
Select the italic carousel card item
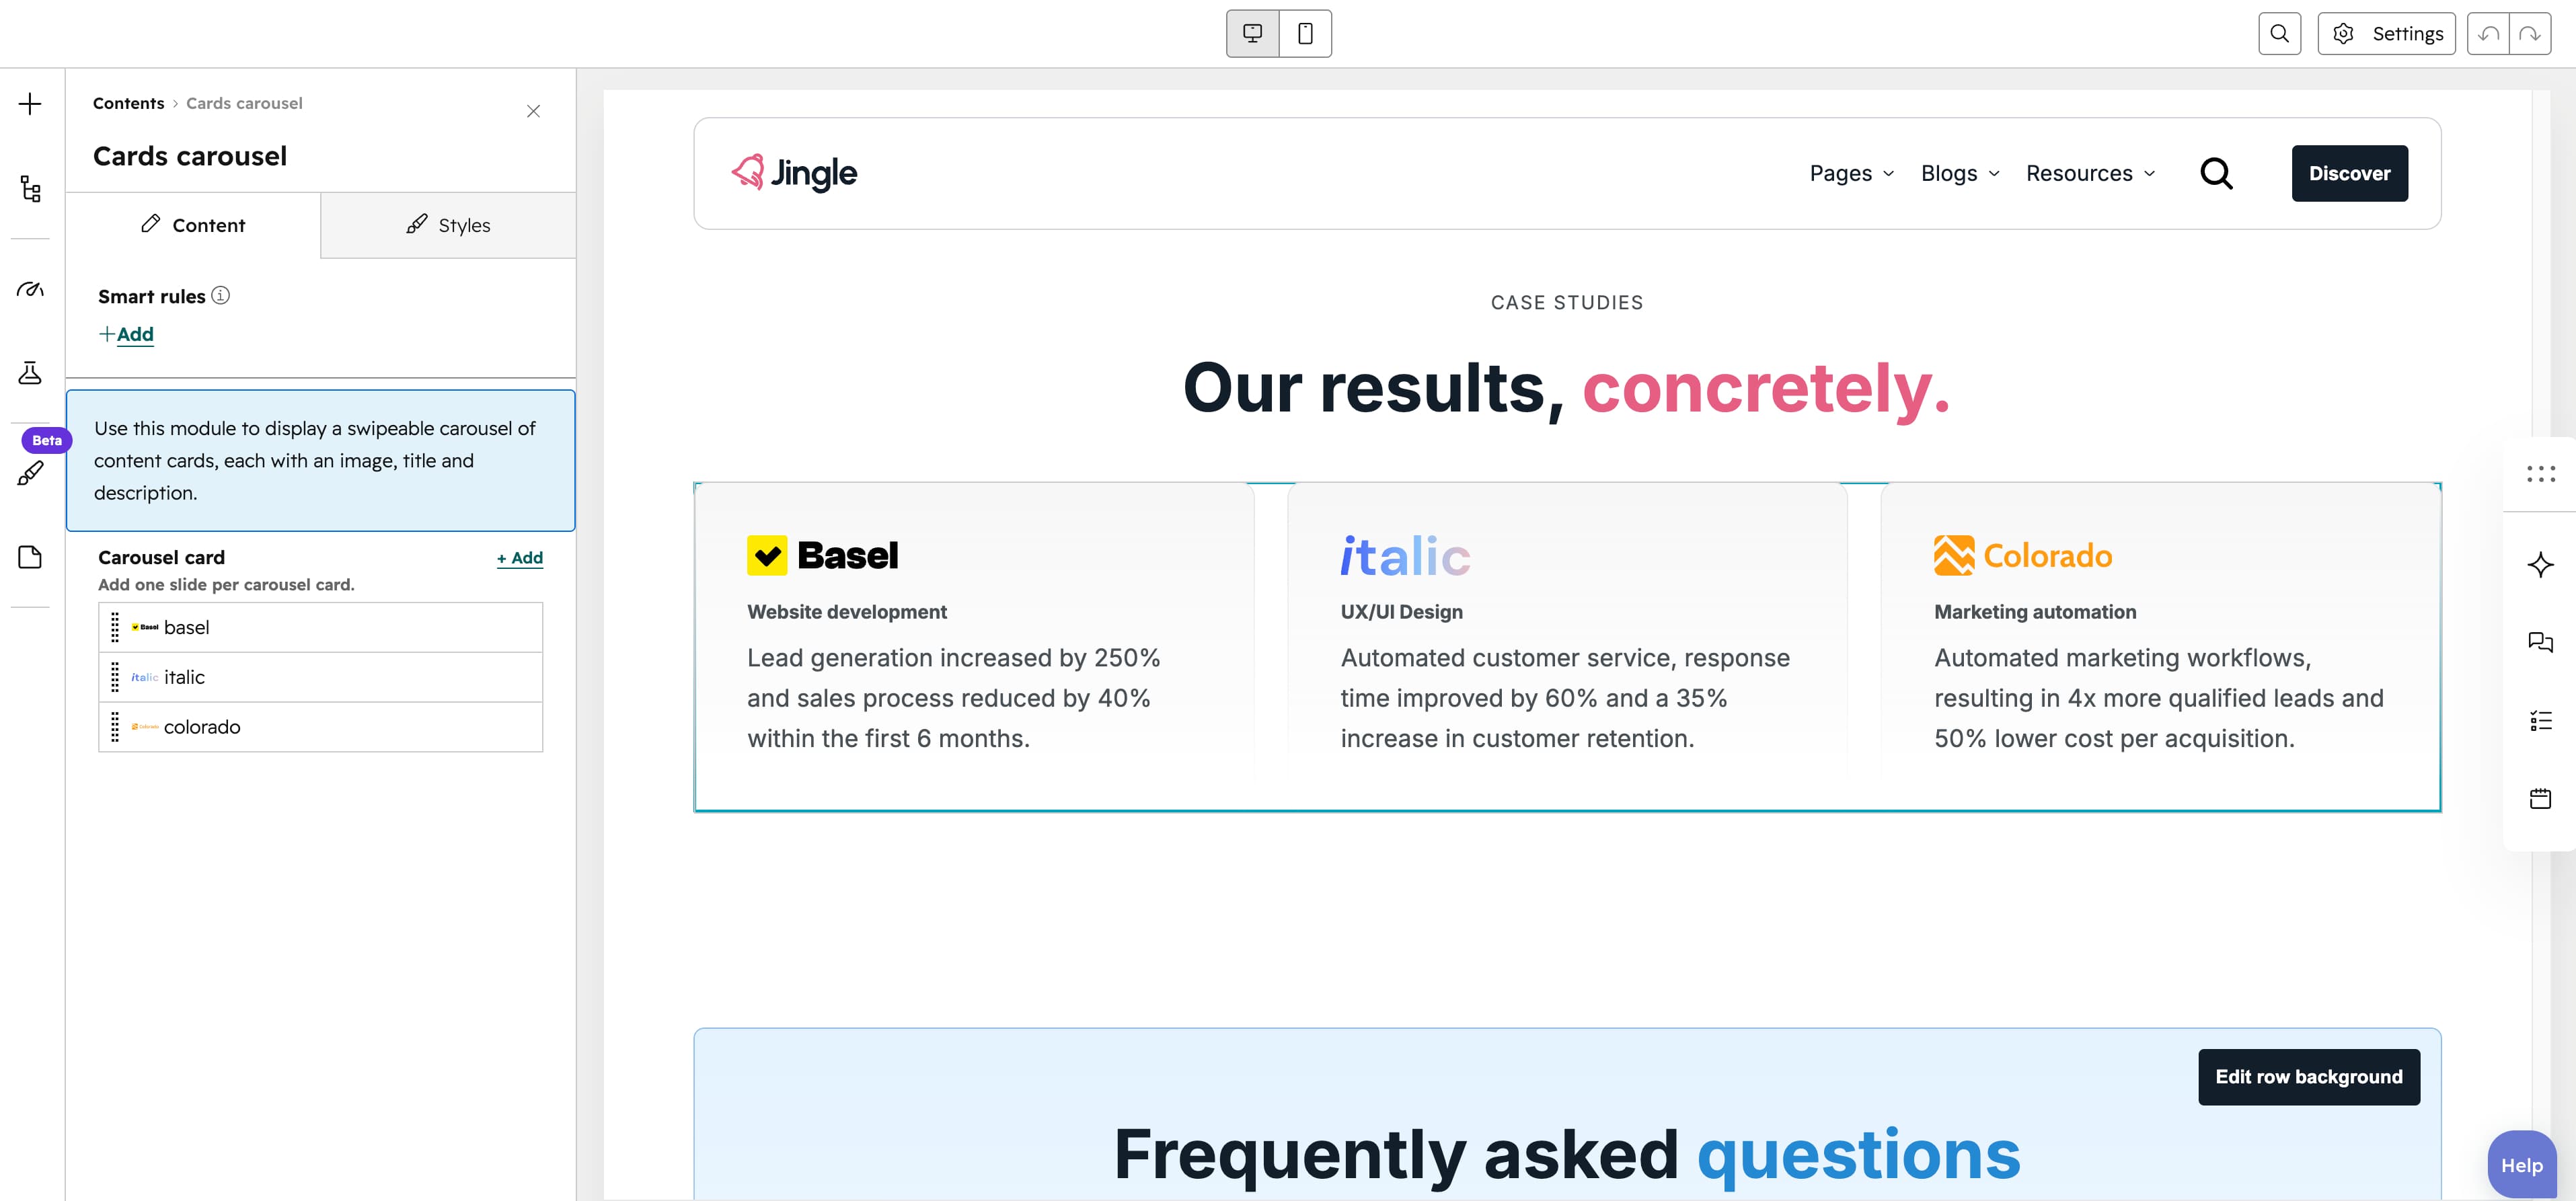coord(321,677)
